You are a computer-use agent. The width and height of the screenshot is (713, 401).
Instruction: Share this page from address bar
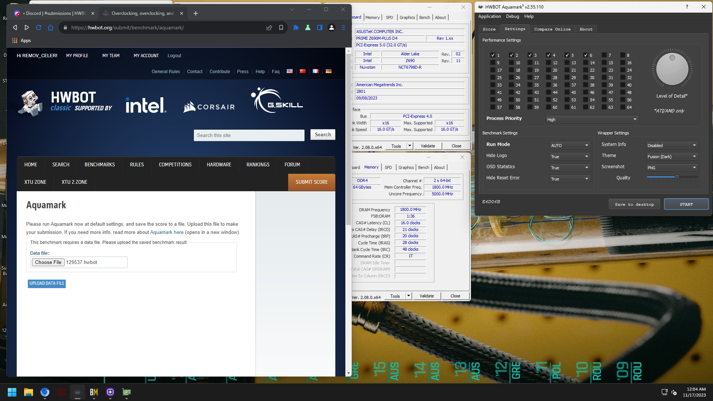coord(269,27)
